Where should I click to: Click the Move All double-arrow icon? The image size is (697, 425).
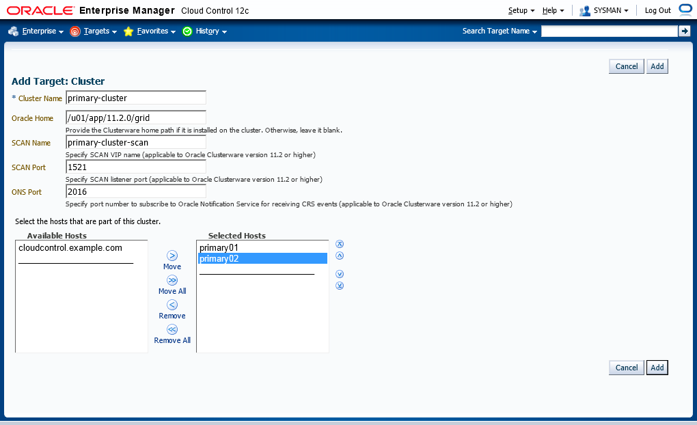tap(172, 280)
